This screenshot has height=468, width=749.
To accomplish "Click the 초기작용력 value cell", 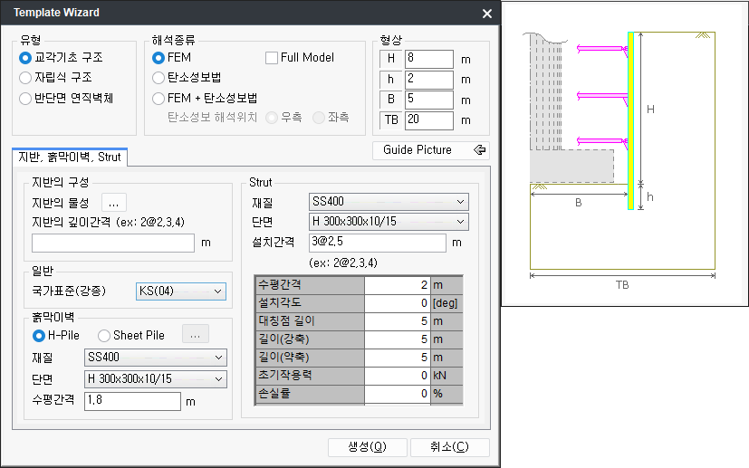I will pyautogui.click(x=397, y=375).
